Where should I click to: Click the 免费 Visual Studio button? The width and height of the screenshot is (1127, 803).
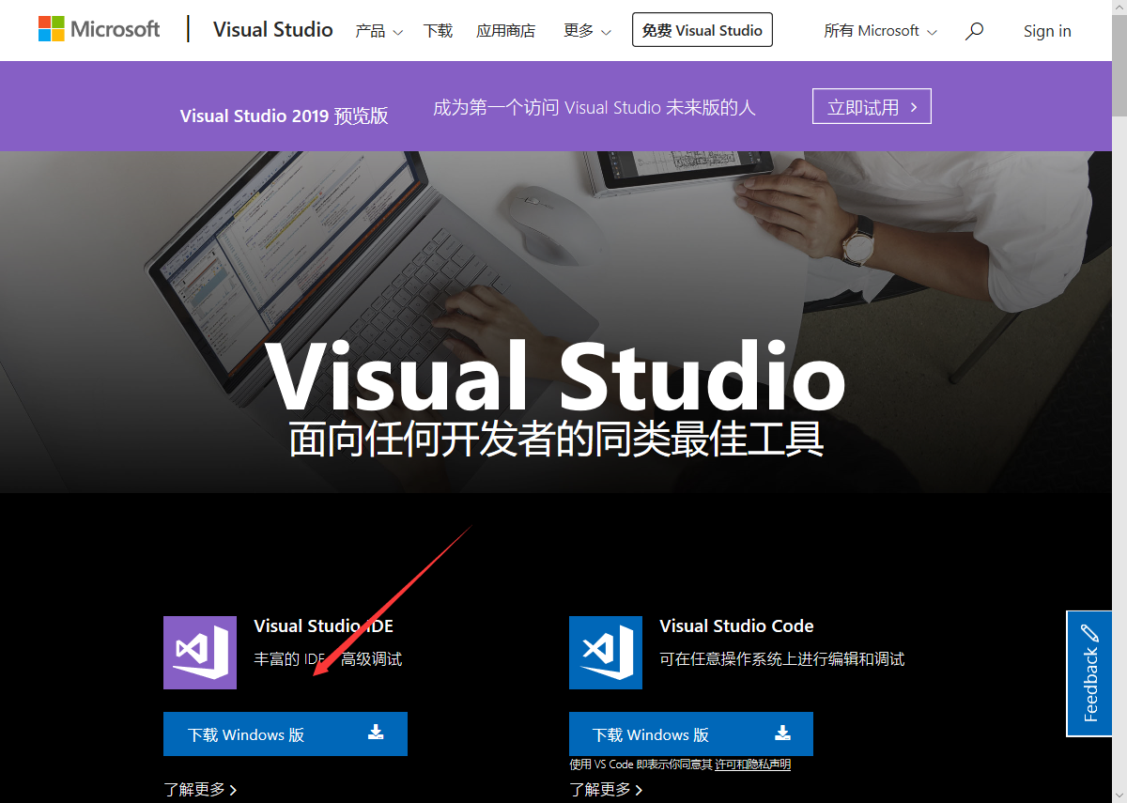click(702, 30)
